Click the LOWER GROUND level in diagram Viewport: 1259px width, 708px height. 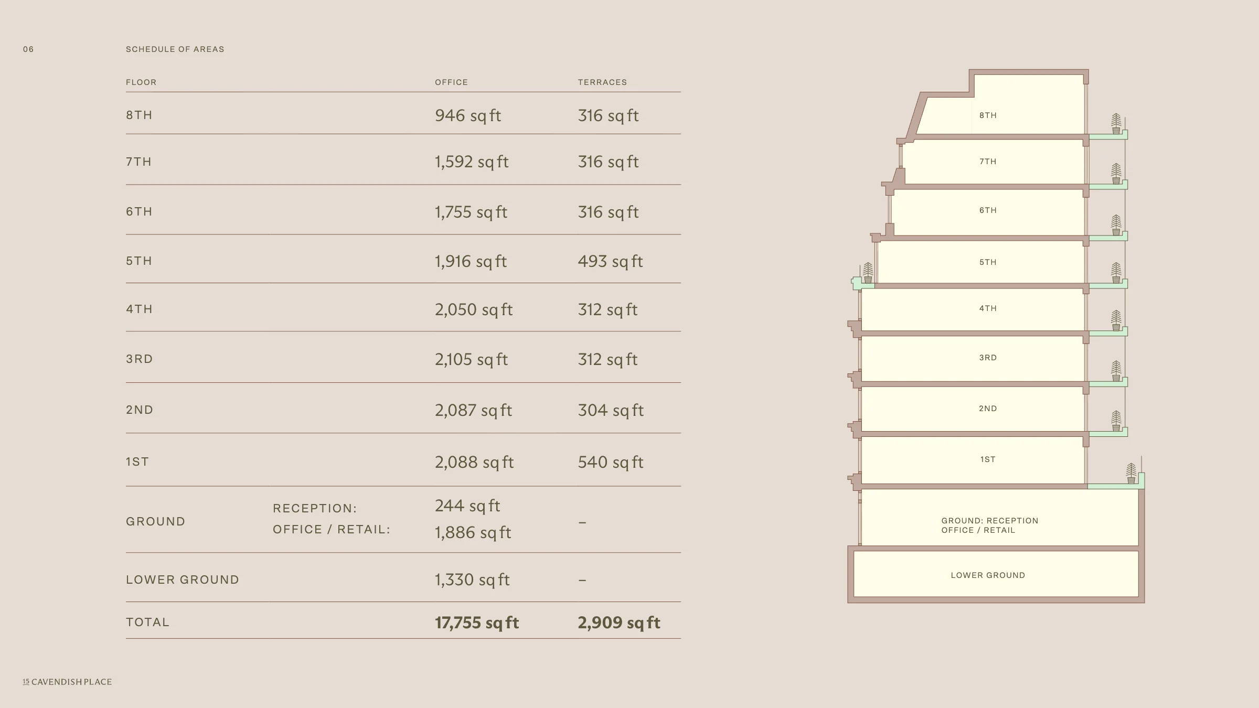[988, 575]
